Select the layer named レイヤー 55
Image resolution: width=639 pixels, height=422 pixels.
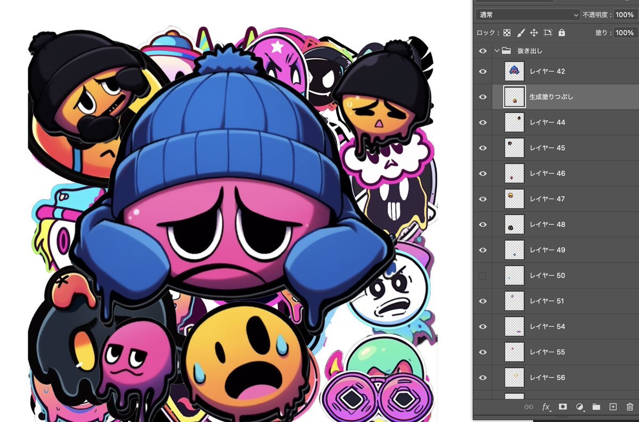tap(547, 352)
